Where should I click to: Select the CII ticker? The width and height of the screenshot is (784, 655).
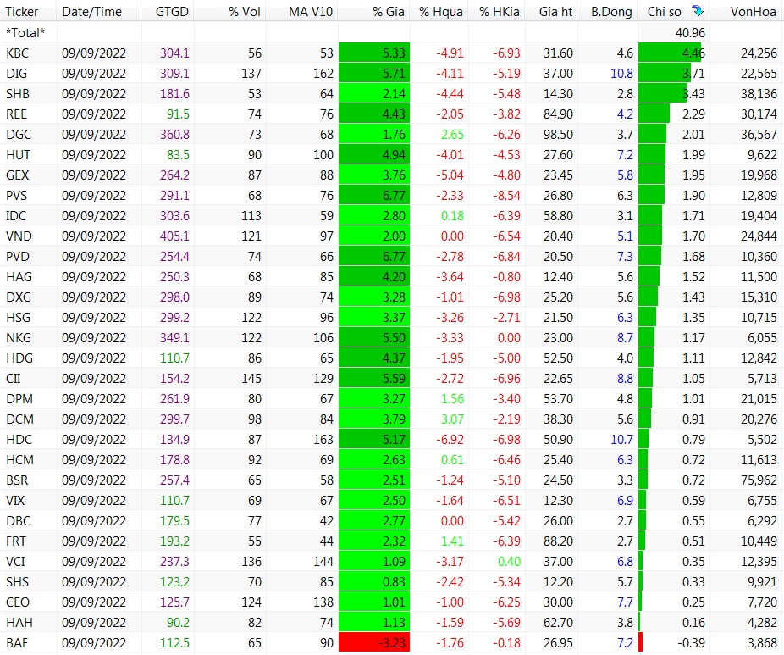[x=14, y=379]
